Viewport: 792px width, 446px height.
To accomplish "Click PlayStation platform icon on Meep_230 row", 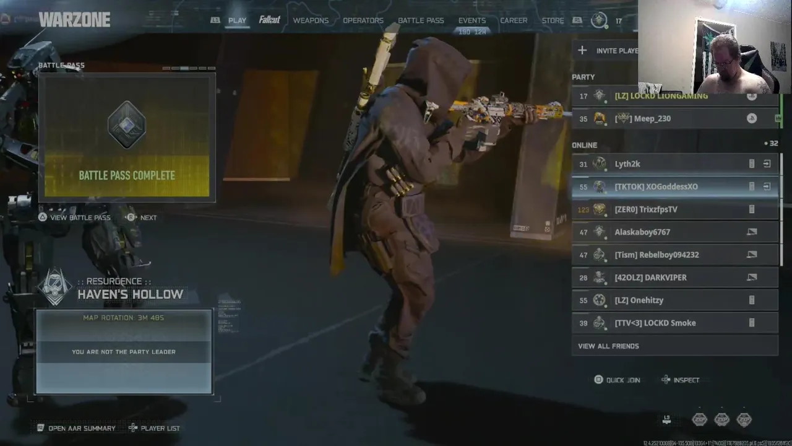I will [751, 118].
